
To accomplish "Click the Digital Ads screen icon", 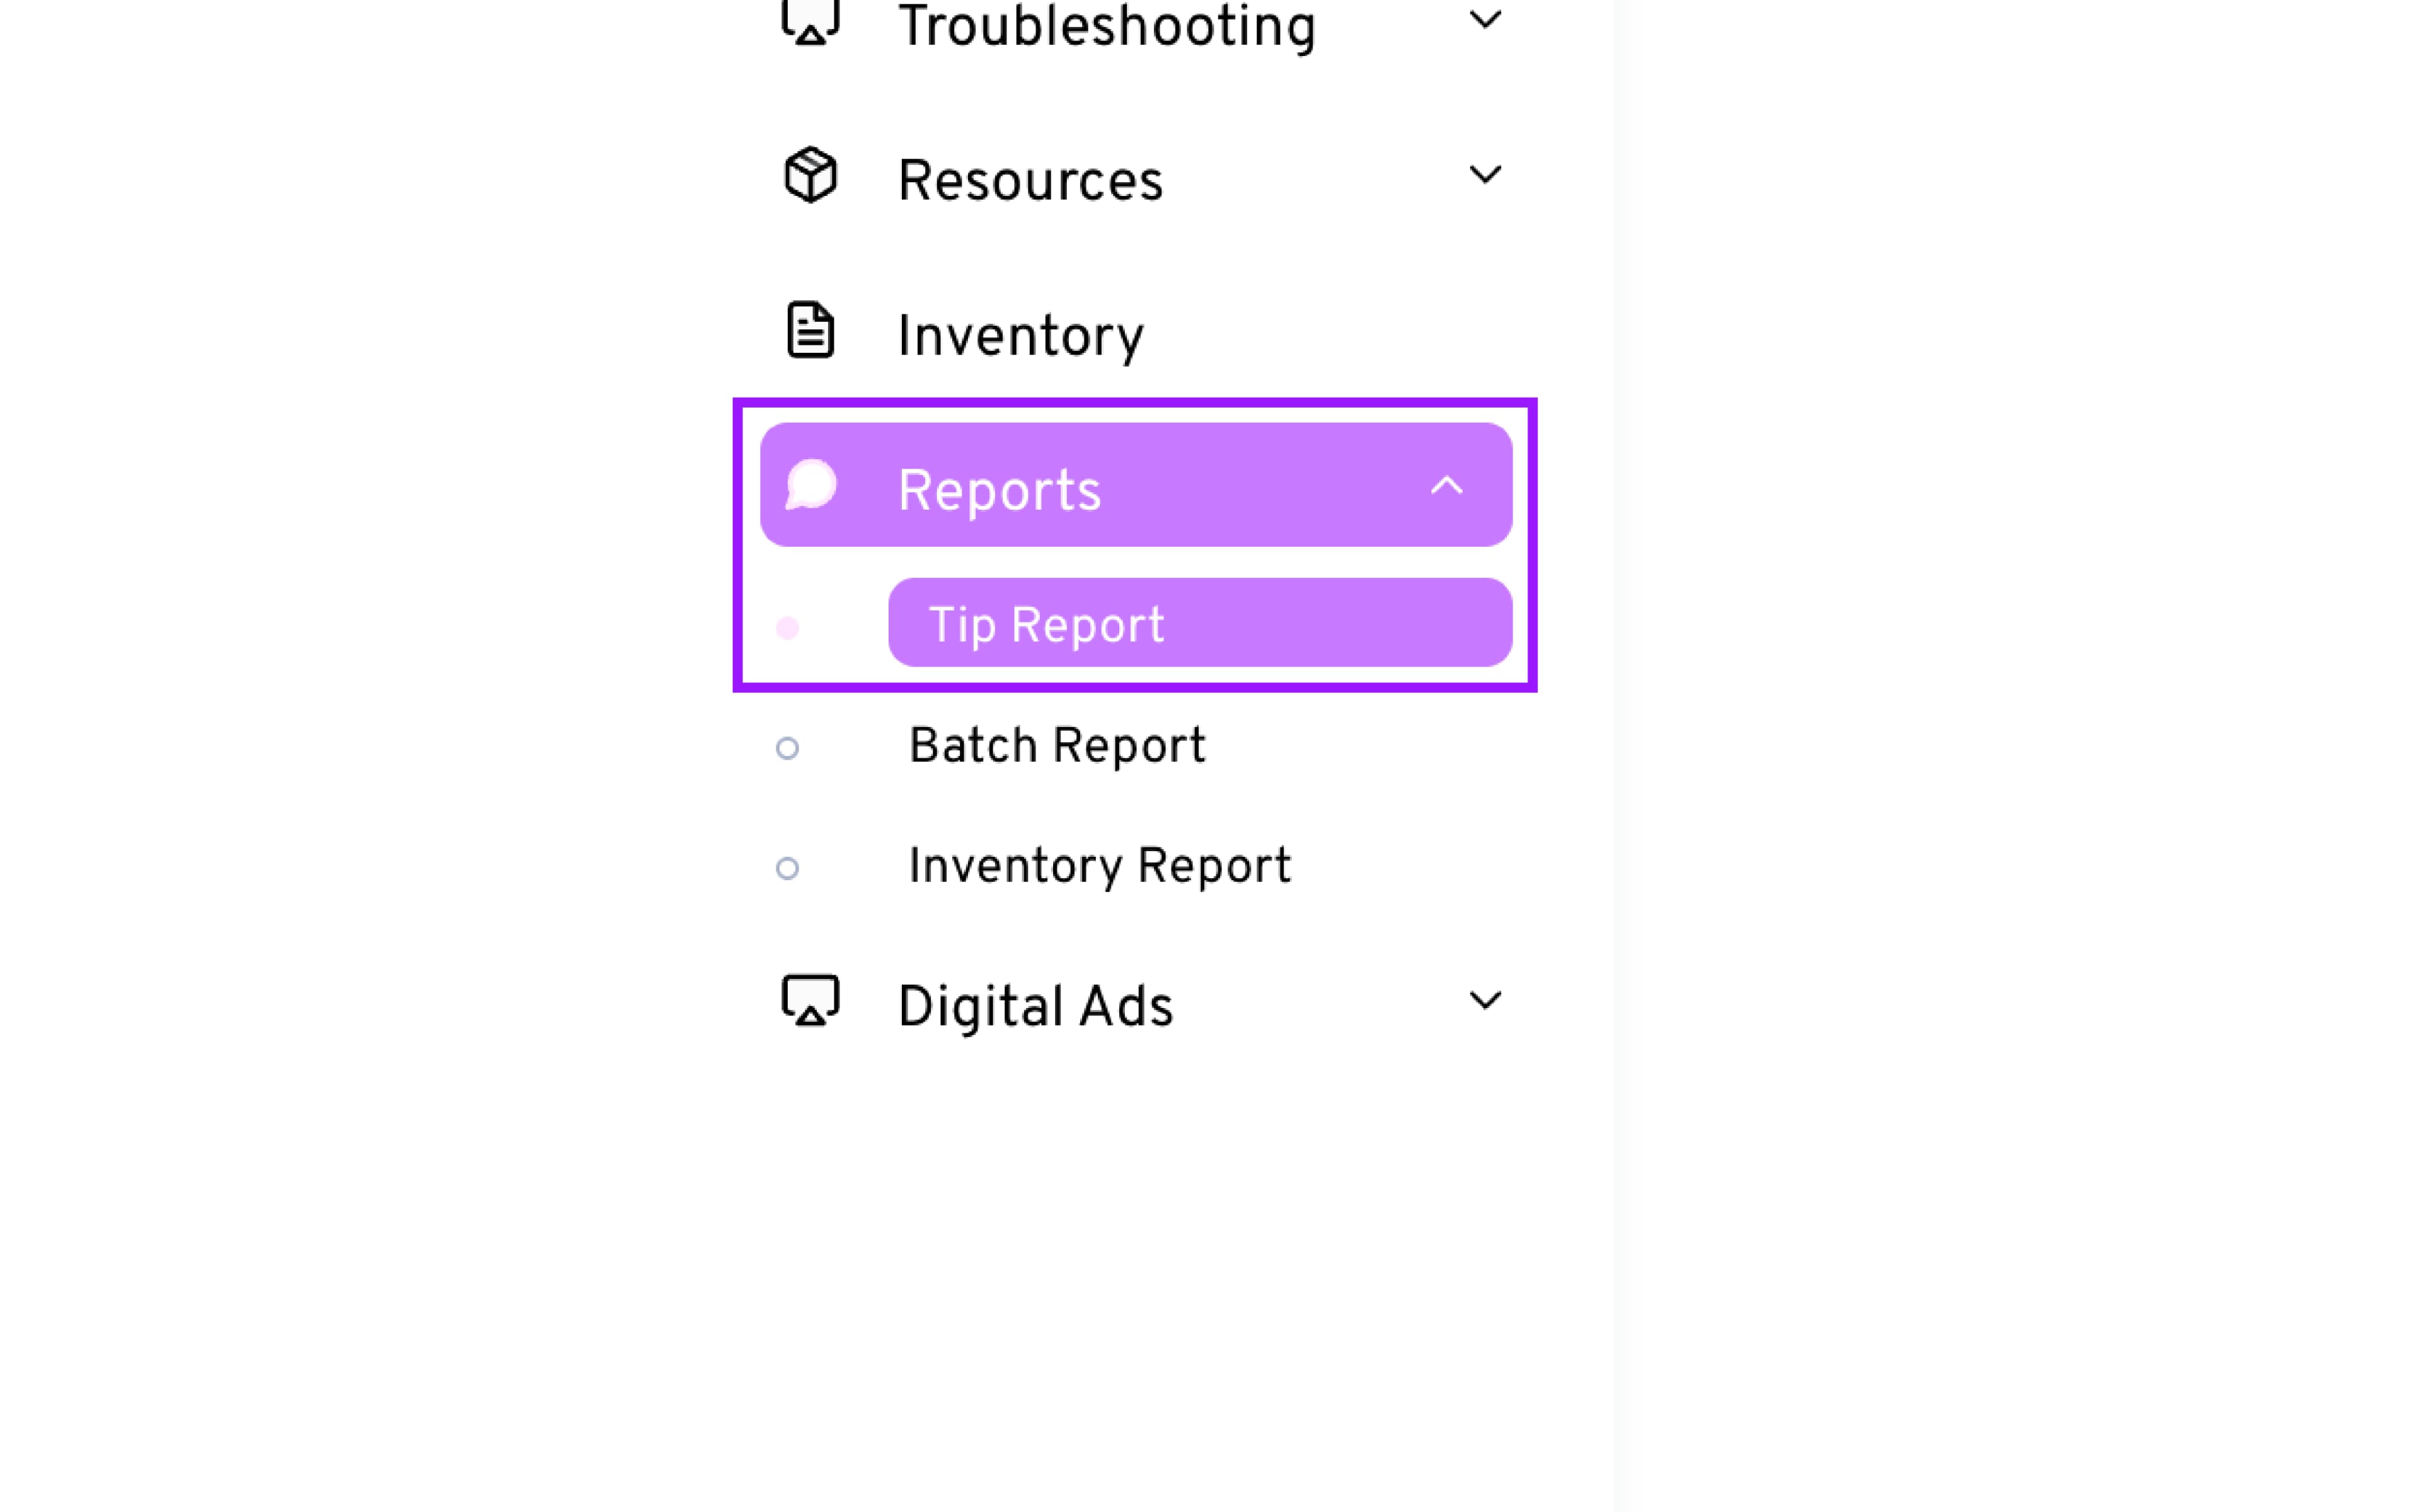I will point(810,1000).
